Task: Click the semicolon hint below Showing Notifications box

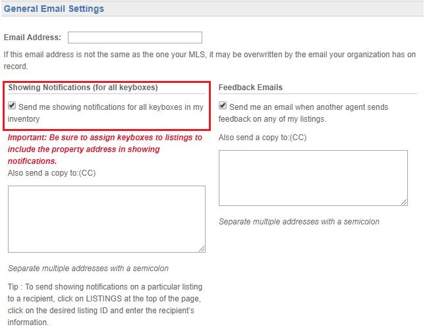Action: pyautogui.click(x=88, y=269)
